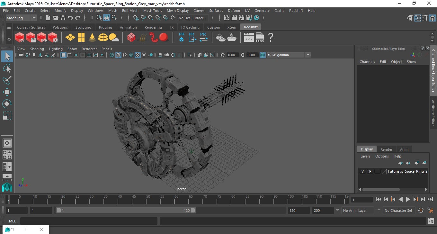Viewport: 437px width, 234px height.
Task: Step to the next key button
Action: (x=415, y=200)
